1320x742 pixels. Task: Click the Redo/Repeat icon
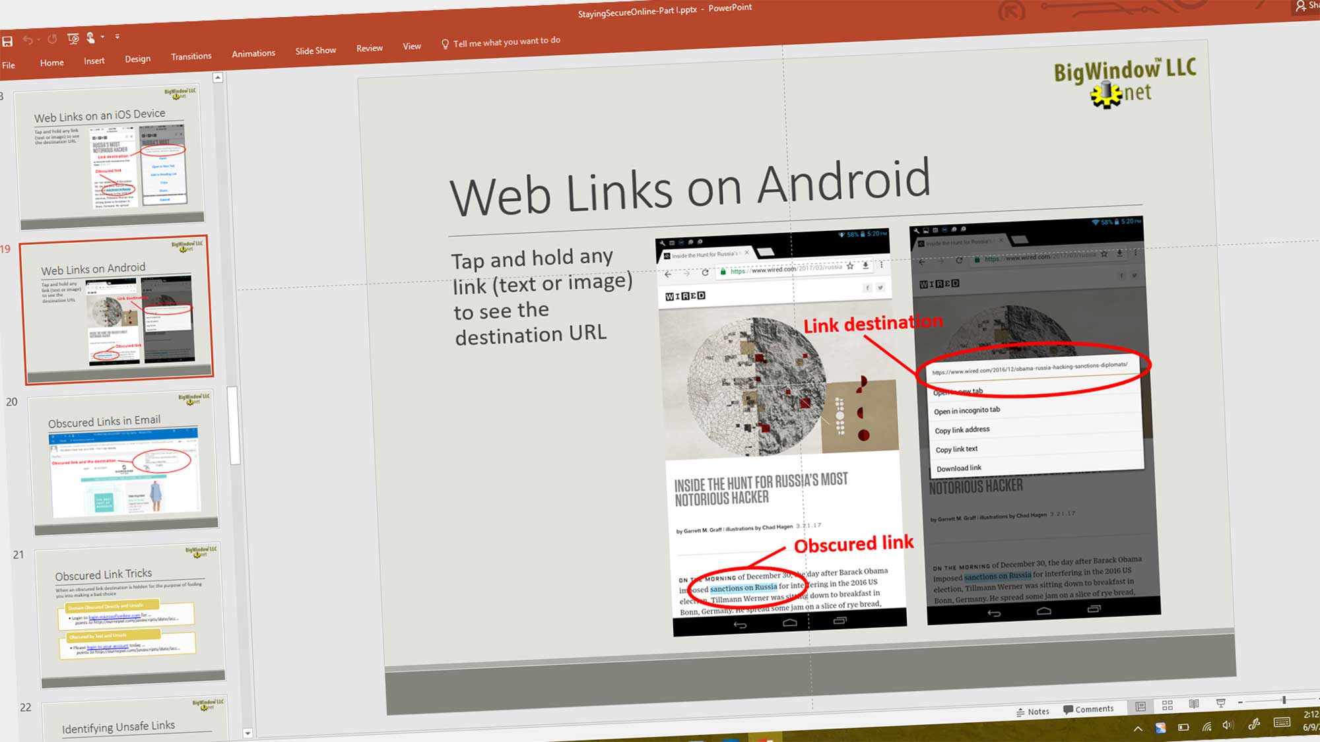(x=52, y=39)
